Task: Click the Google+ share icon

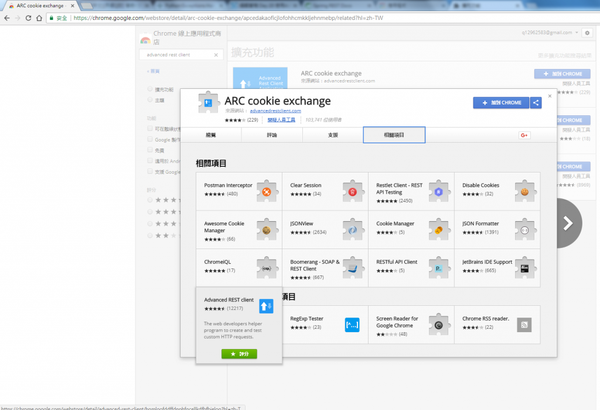Action: [524, 135]
